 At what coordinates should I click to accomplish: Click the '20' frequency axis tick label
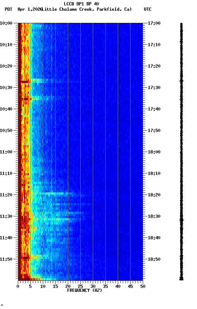coord(68,286)
